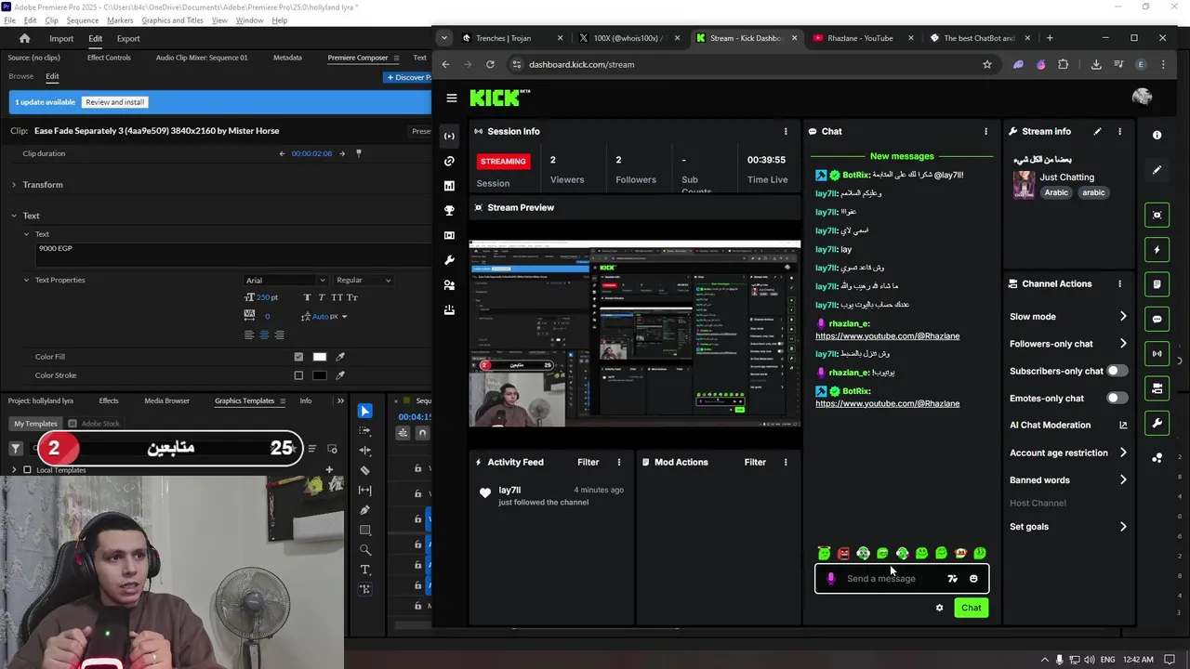Open chat settings gear icon
The height and width of the screenshot is (669, 1190).
939,608
